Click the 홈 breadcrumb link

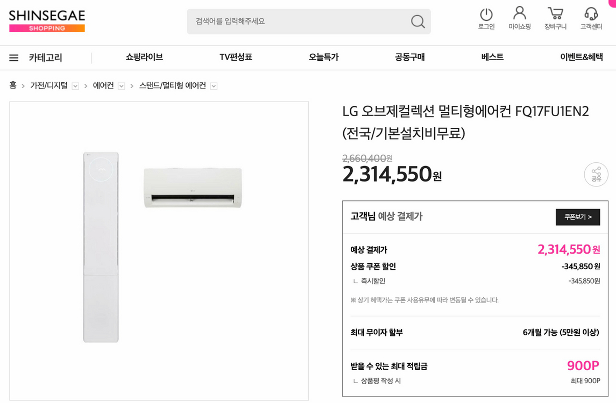pos(13,85)
